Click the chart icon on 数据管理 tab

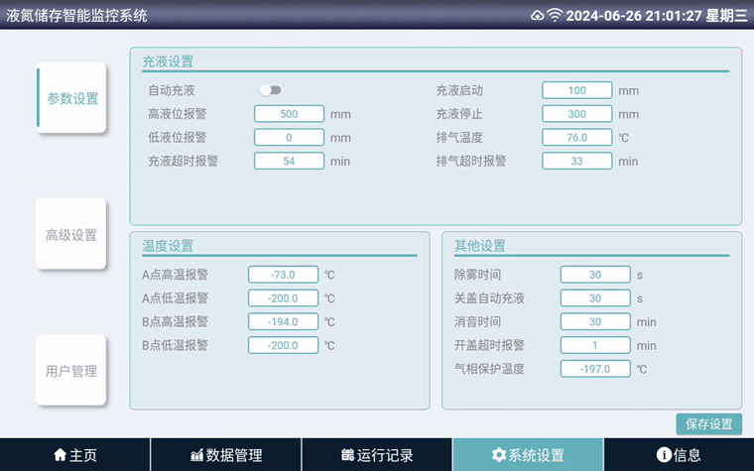196,455
